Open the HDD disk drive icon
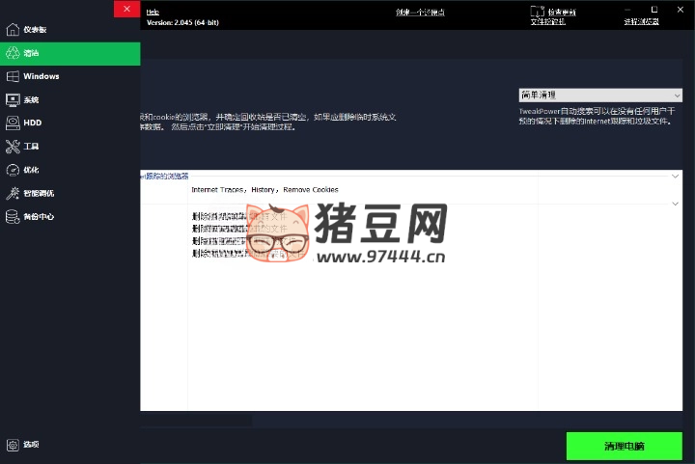The image size is (695, 464). pos(13,123)
